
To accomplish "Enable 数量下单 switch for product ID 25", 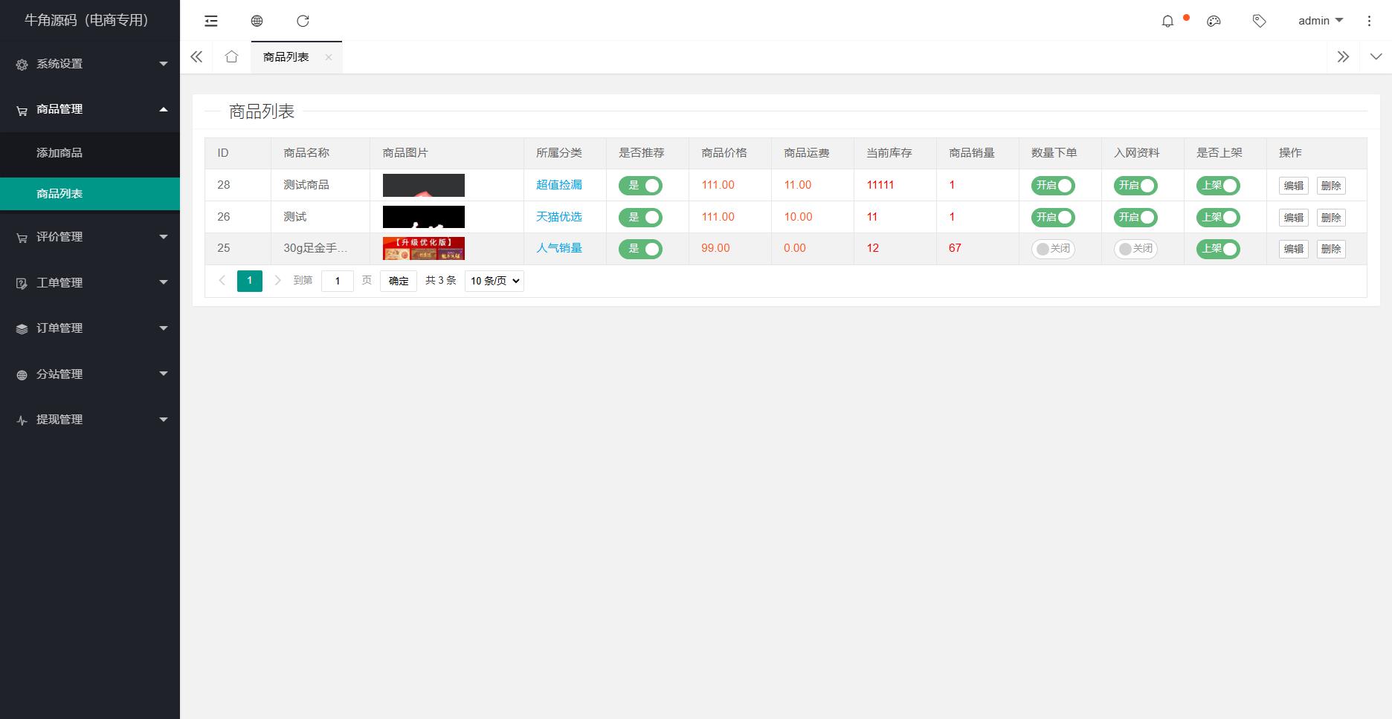I will coord(1053,249).
